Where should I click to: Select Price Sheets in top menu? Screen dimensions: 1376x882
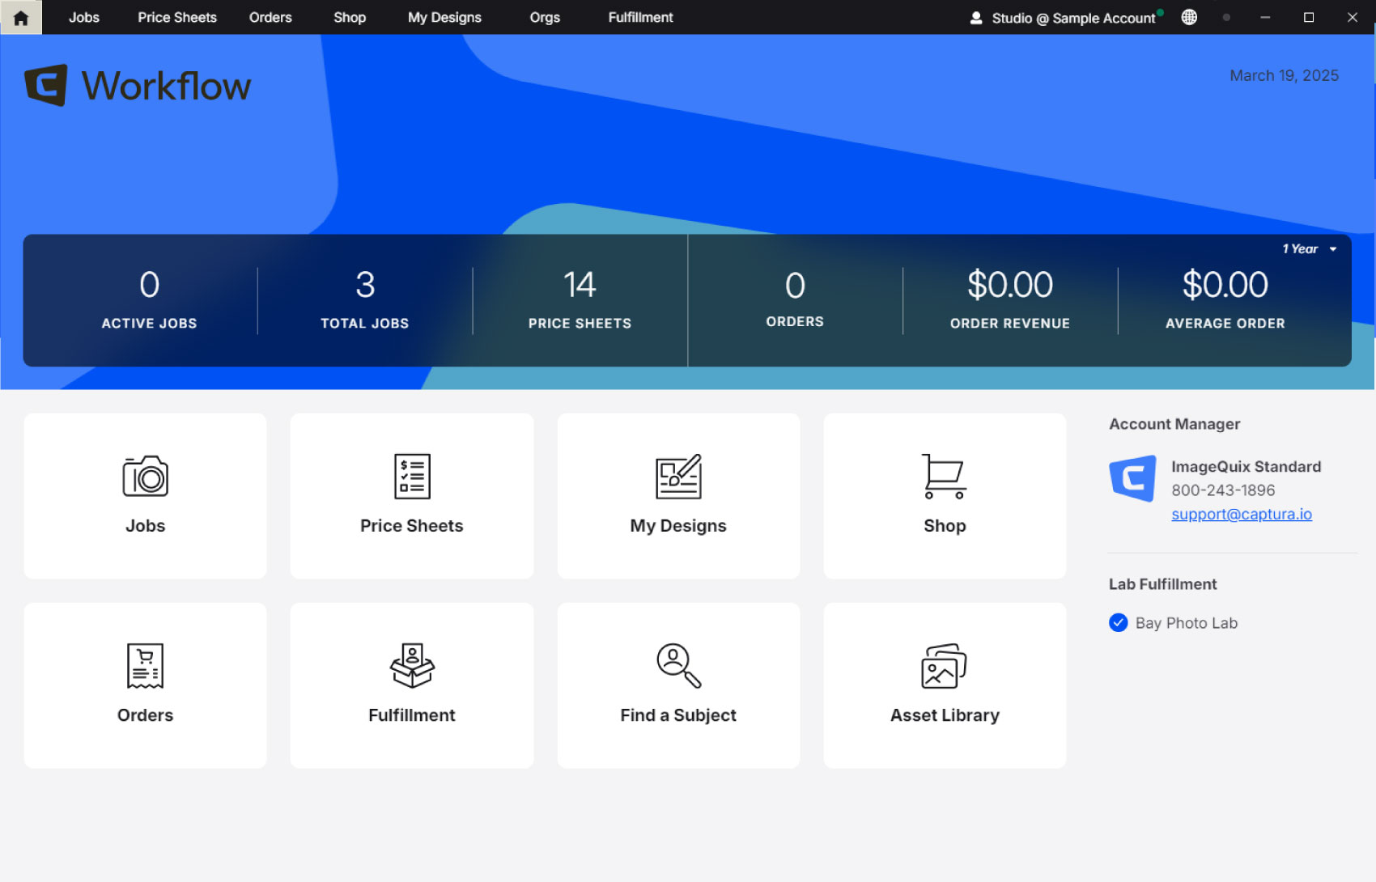coord(177,18)
